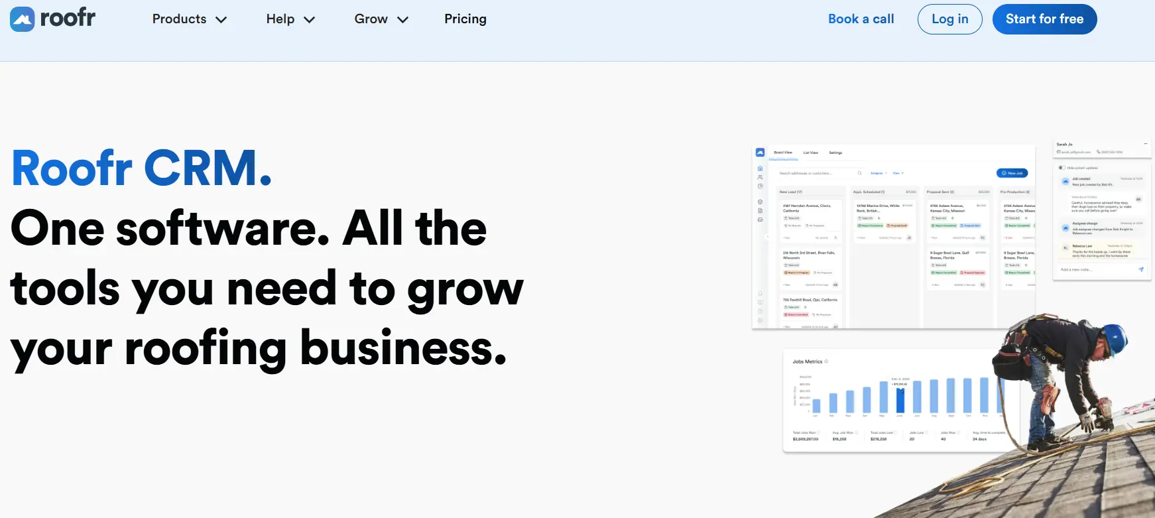
Task: Click the blue 'Roofr CRM.' heading
Action: point(142,168)
